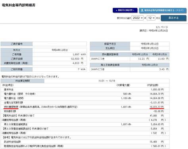The height and width of the screenshot is (149, 188).
Task: Click the 1,109 kWh nighttime usage value
Action: [126, 98]
